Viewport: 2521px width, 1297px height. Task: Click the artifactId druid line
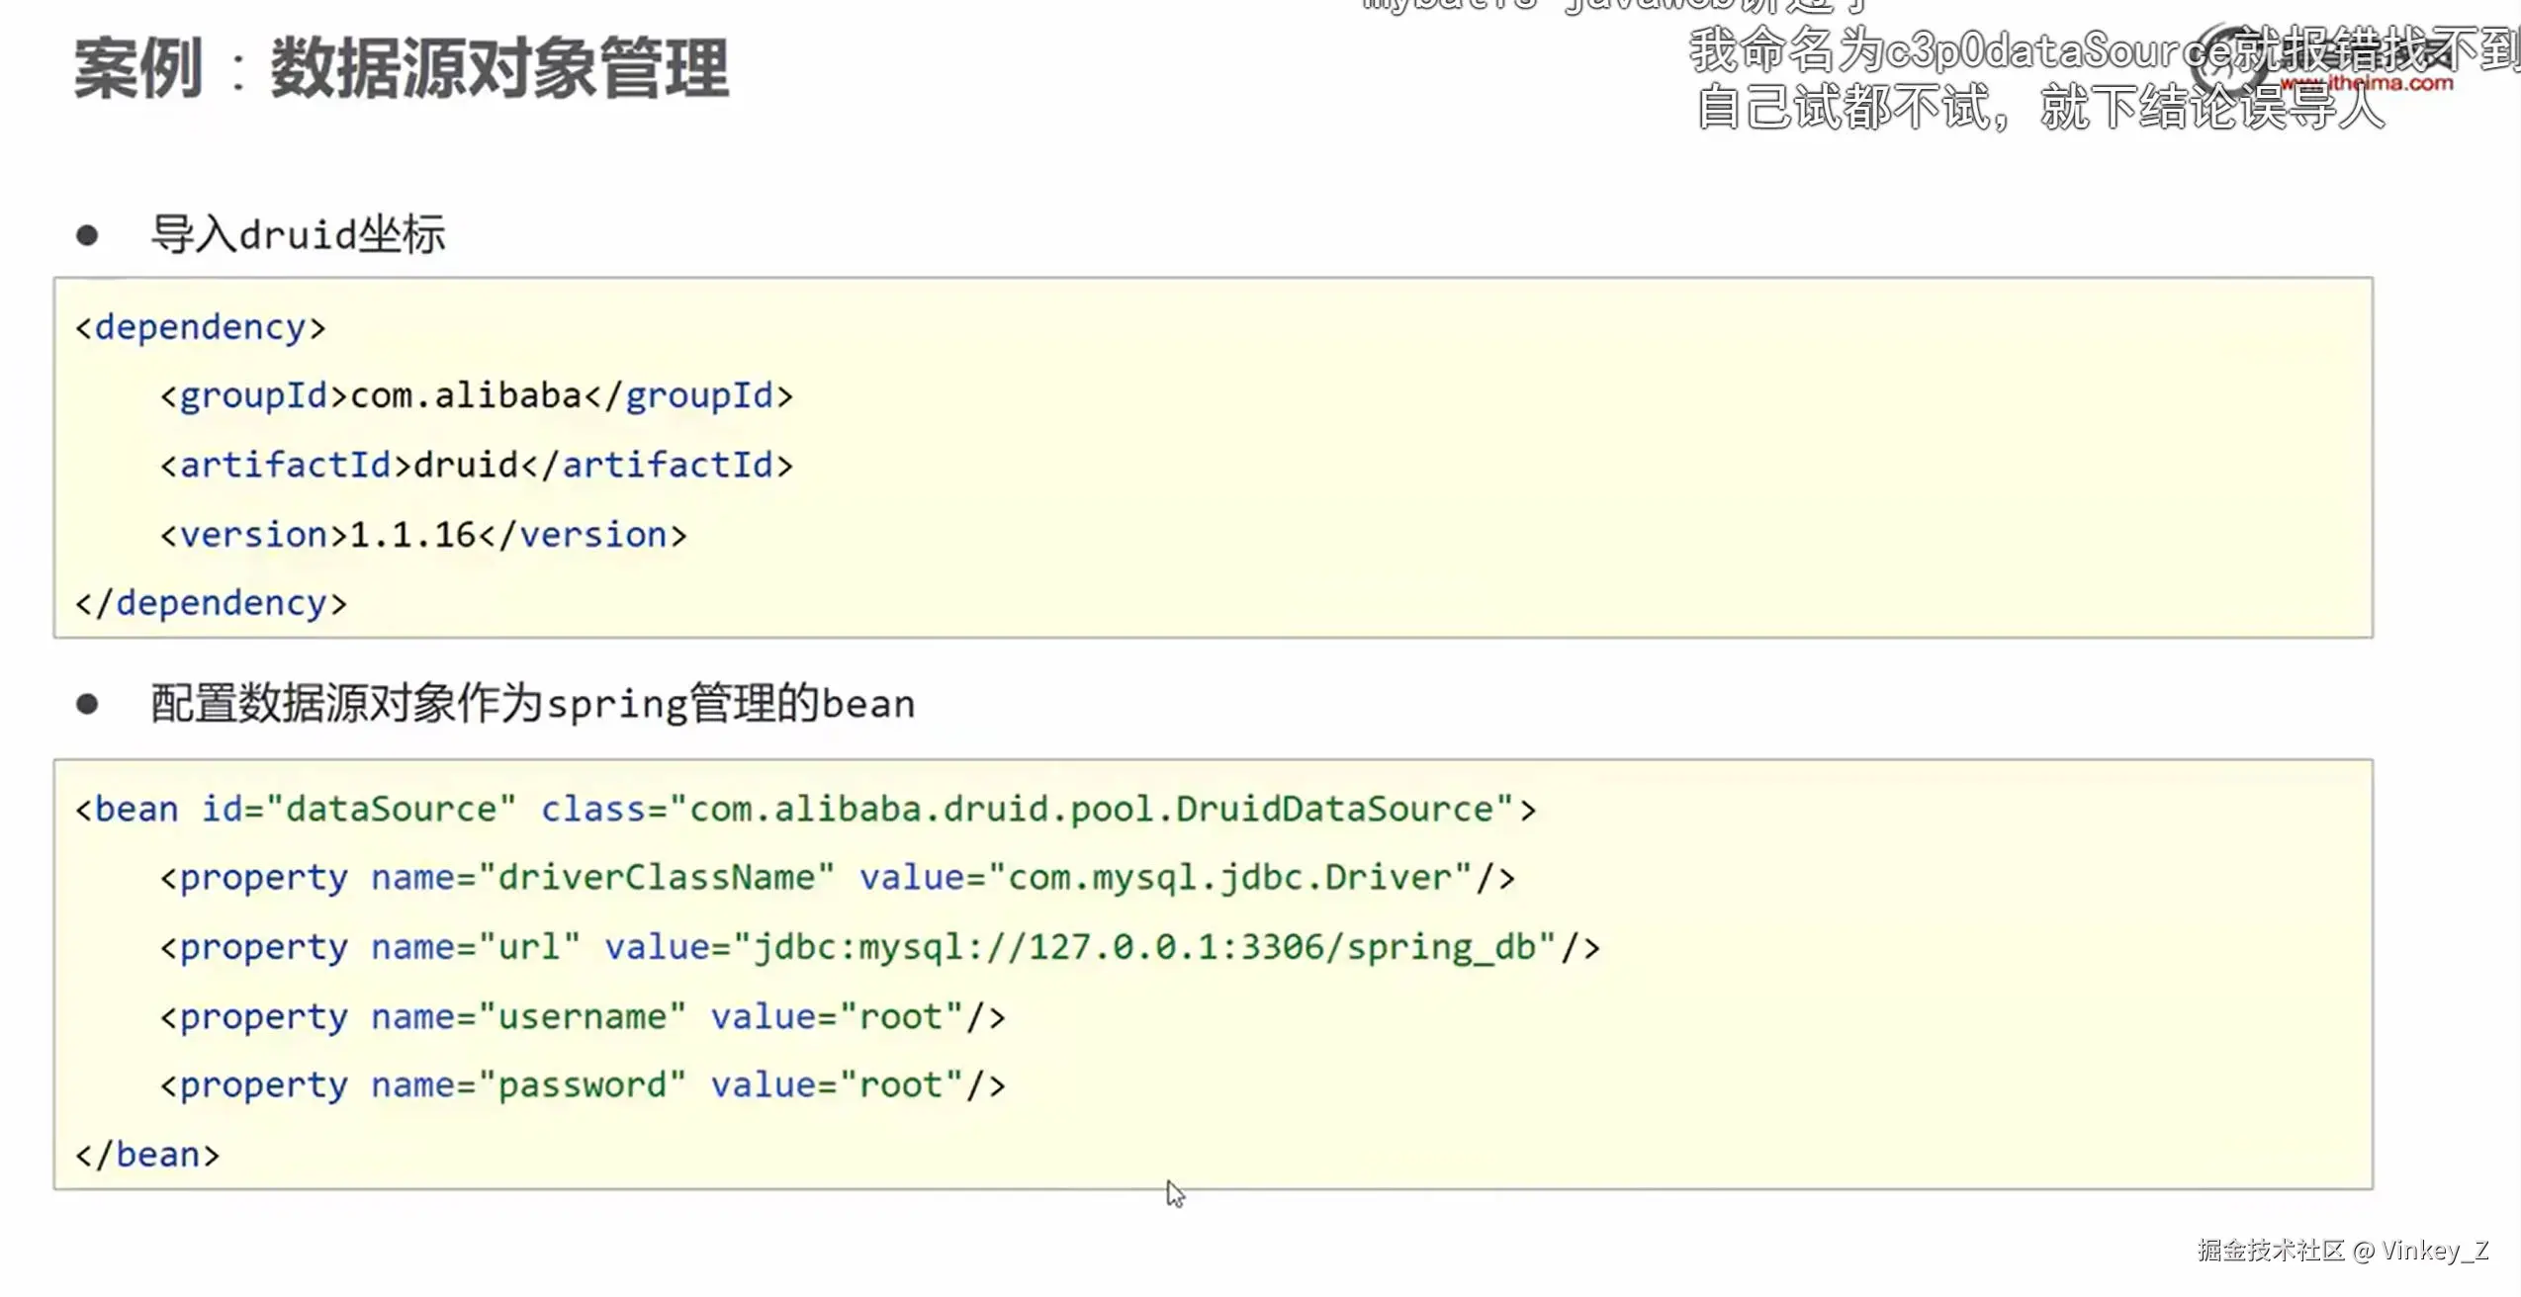coord(476,466)
